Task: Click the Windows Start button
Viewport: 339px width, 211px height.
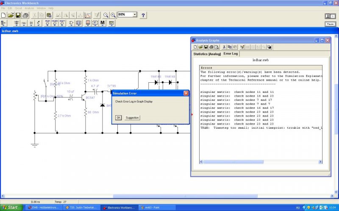Action: point(11,208)
